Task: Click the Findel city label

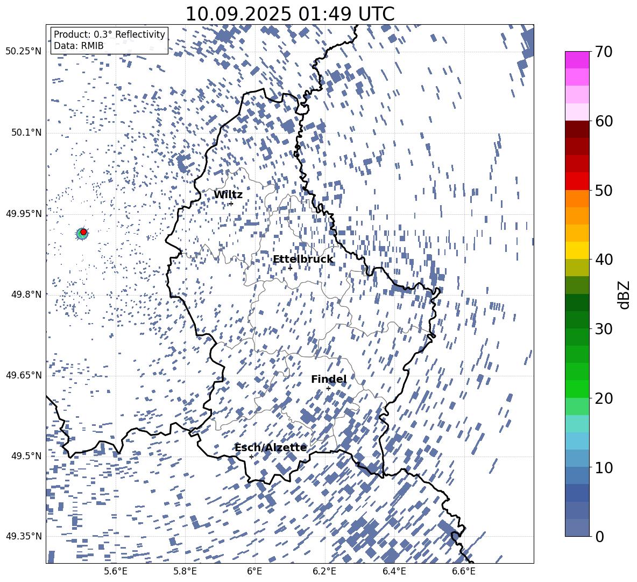Action: click(329, 379)
